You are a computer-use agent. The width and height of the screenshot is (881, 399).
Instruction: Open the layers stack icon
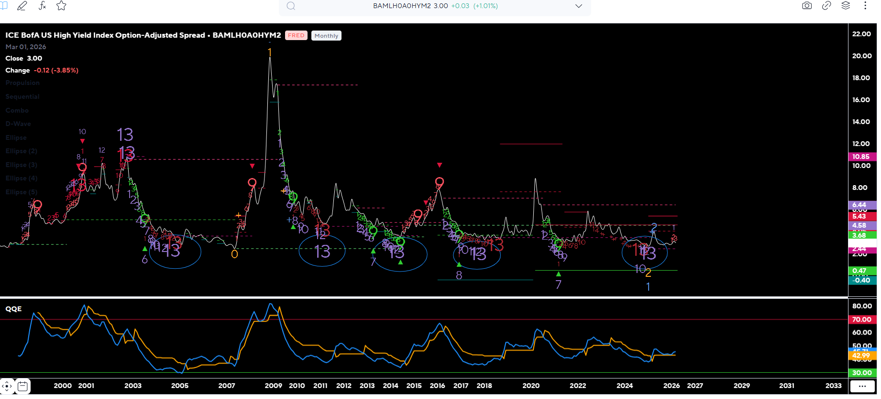tap(846, 6)
